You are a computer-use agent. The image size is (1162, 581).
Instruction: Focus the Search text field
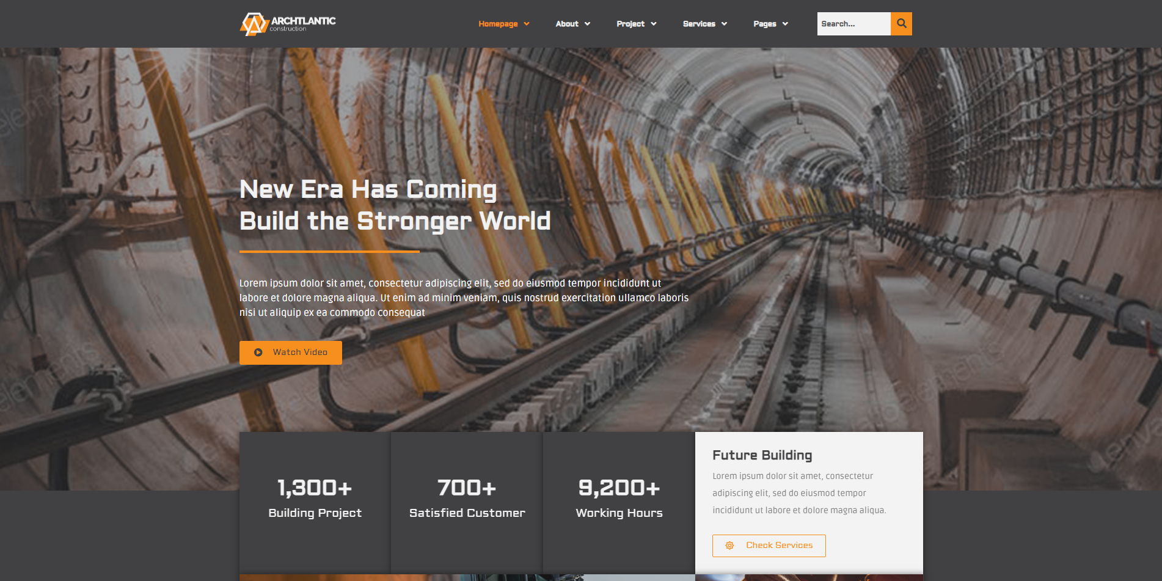853,24
